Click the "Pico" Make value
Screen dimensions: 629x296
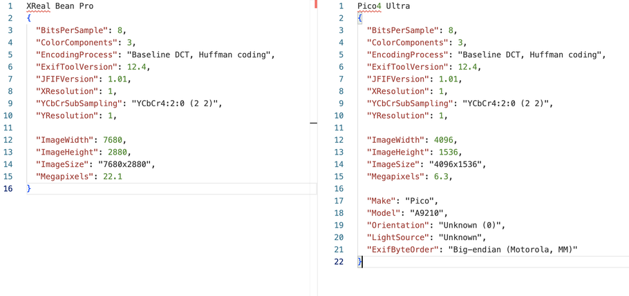click(x=419, y=201)
